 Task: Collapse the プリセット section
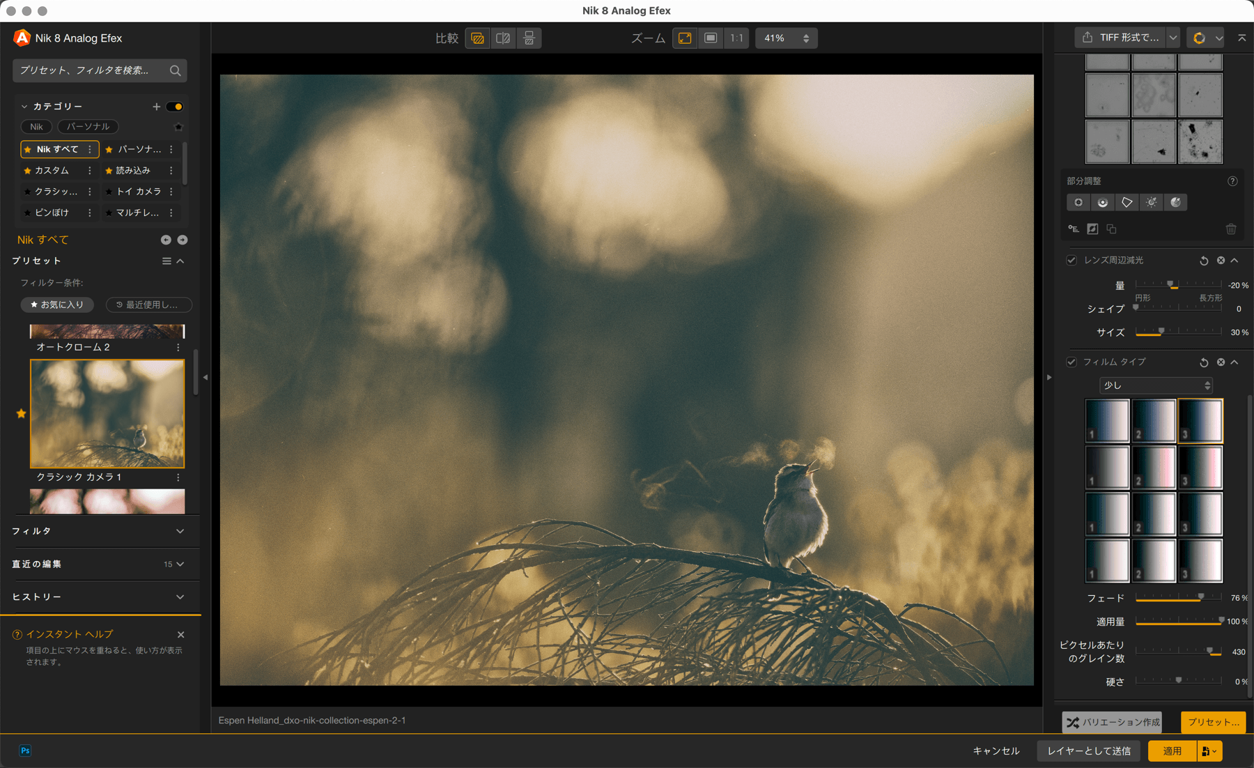tap(180, 261)
